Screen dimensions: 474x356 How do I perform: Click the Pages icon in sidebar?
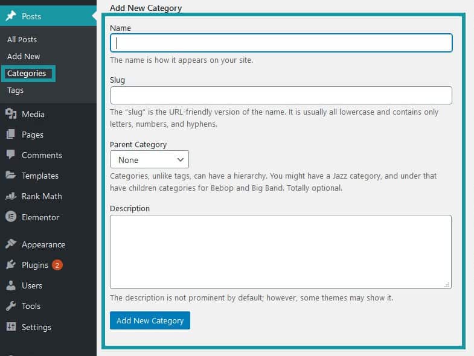[10, 135]
